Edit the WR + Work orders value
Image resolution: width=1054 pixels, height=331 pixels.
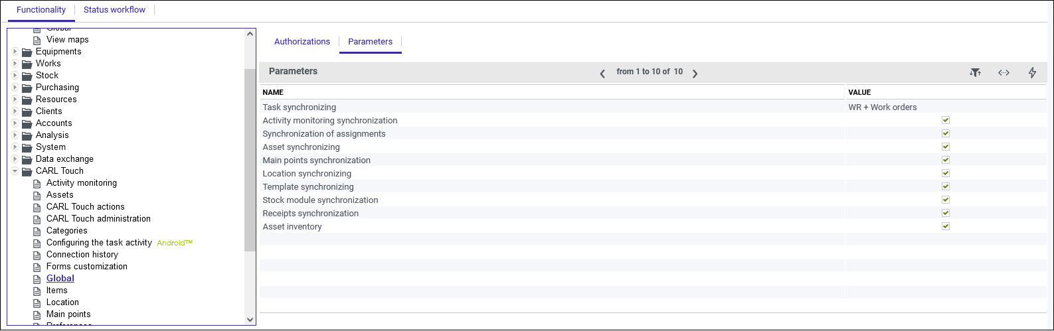coord(882,107)
